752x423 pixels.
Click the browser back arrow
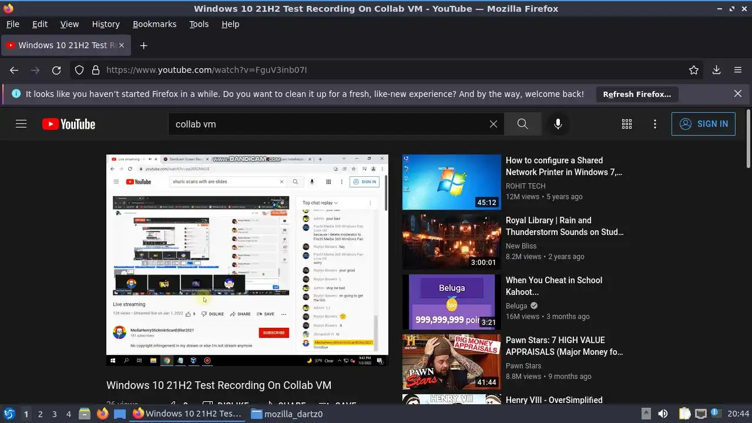14,70
